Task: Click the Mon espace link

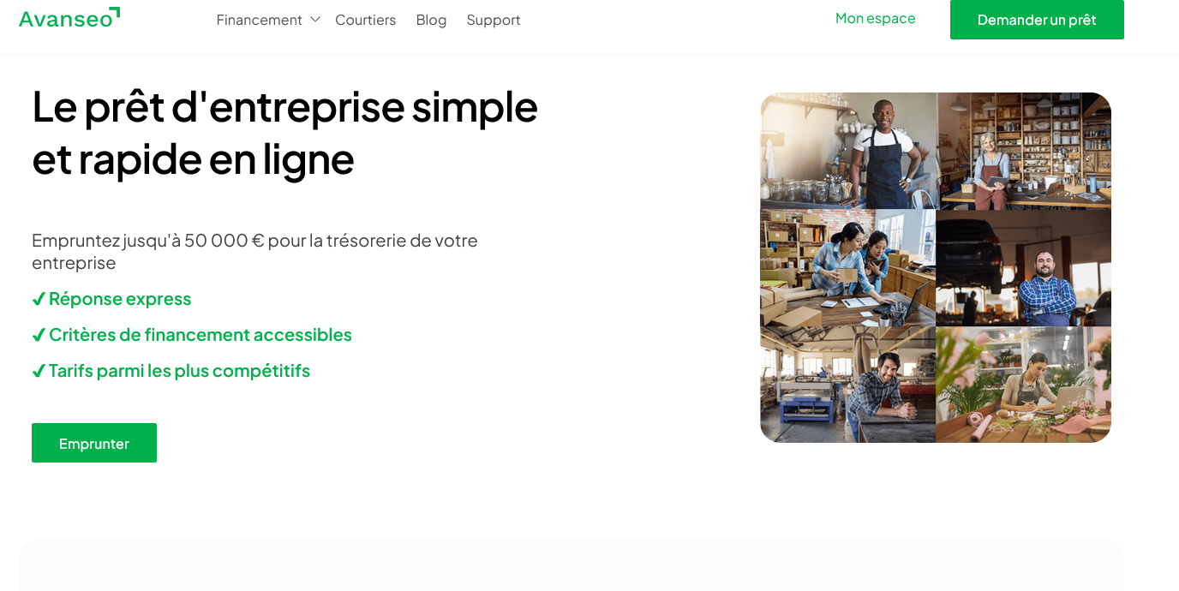Action: pos(875,18)
